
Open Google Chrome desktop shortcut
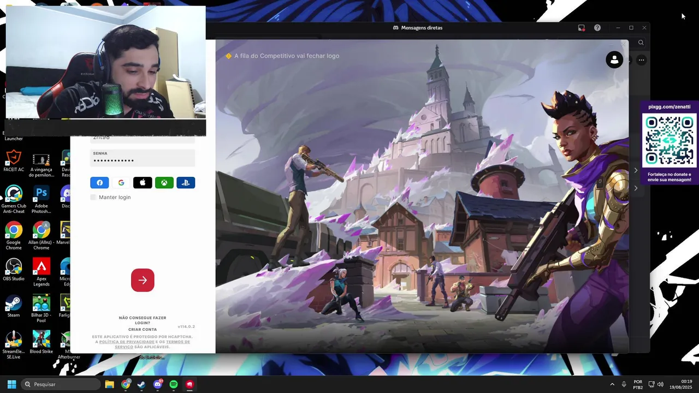click(x=14, y=236)
